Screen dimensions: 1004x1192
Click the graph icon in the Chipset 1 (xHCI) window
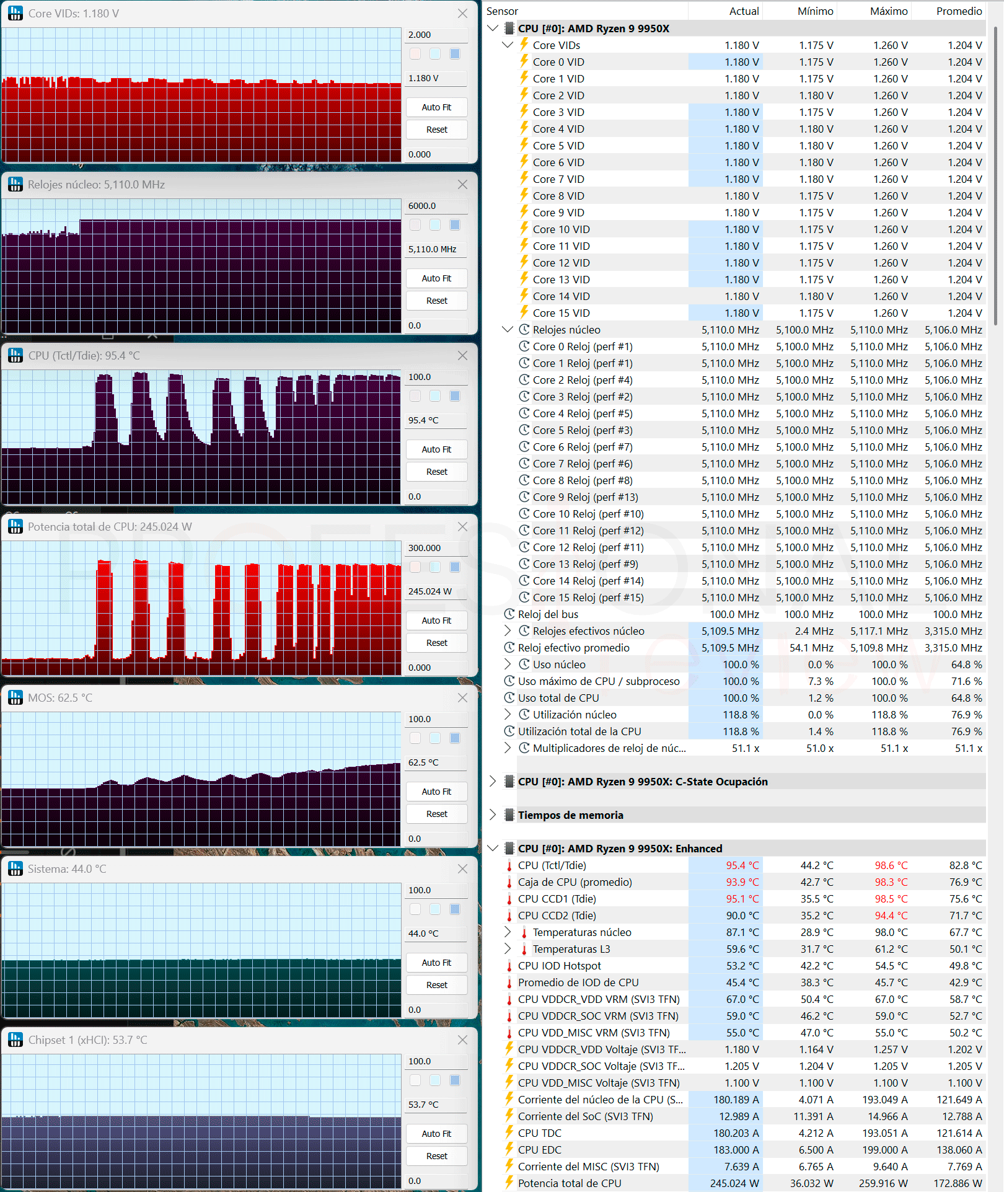tap(15, 1040)
